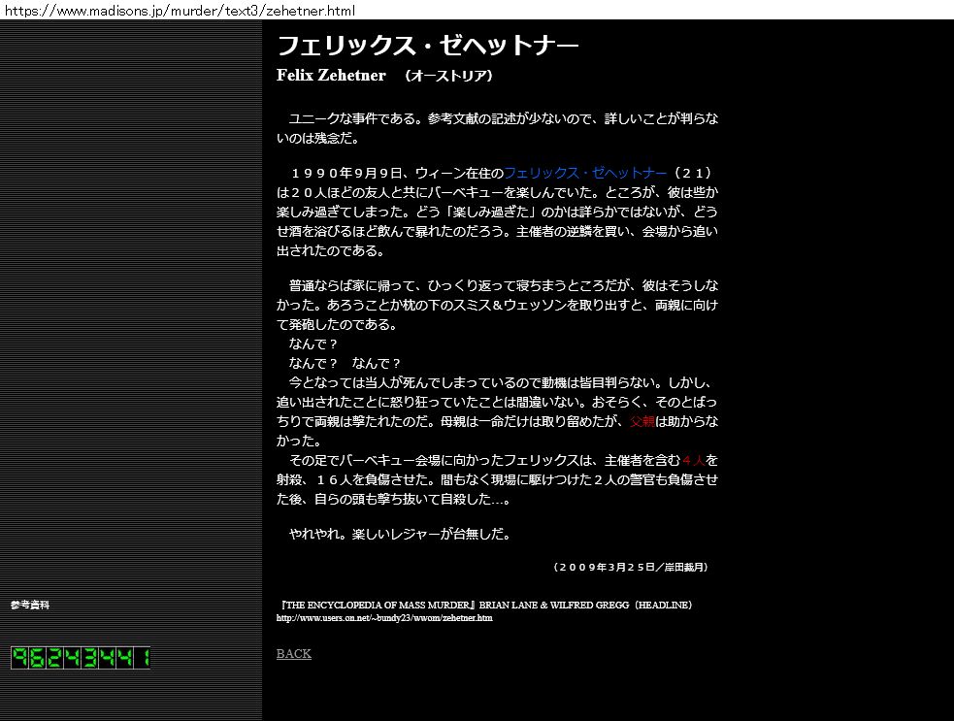954x721 pixels.
Task: Click the 2009年3月25日 author date line
Action: (637, 567)
